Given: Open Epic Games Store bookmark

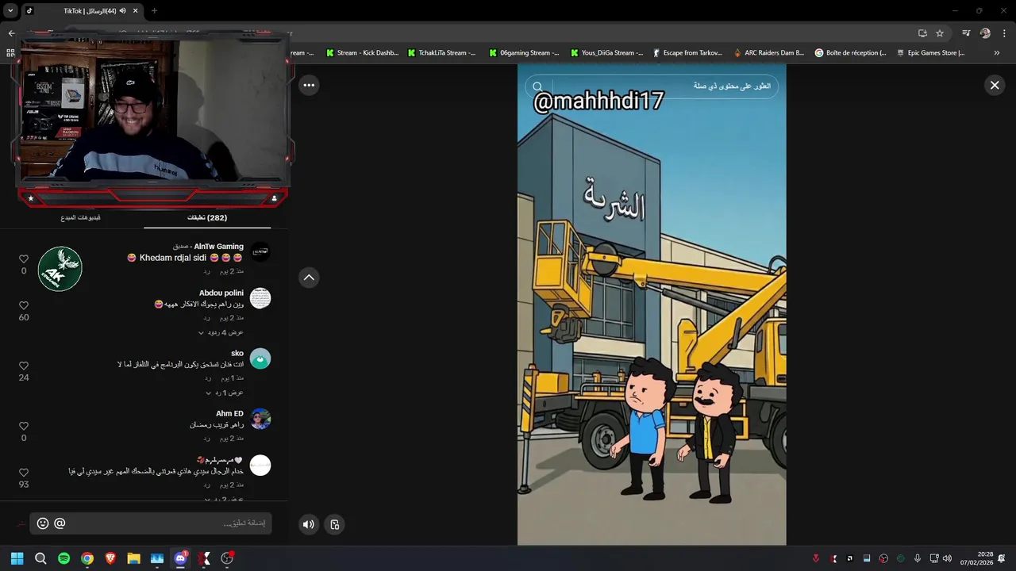Looking at the screenshot, I should pyautogui.click(x=930, y=53).
